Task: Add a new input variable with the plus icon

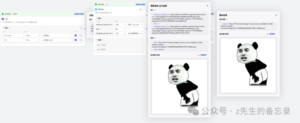Action: [x=81, y=28]
